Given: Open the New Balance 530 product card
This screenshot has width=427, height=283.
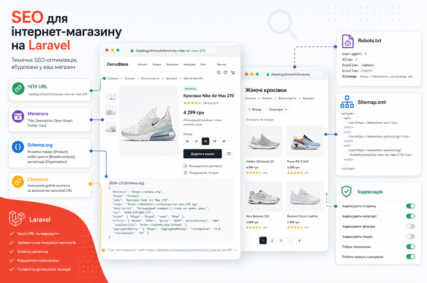Looking at the screenshot, I should (x=264, y=205).
